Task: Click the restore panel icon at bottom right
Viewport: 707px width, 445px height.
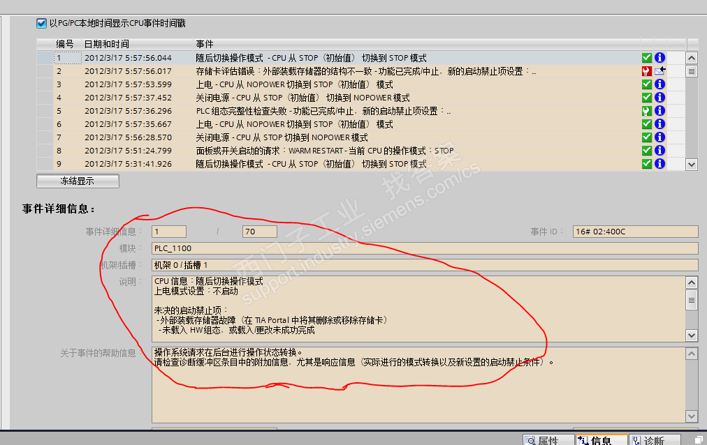Action: click(x=699, y=439)
